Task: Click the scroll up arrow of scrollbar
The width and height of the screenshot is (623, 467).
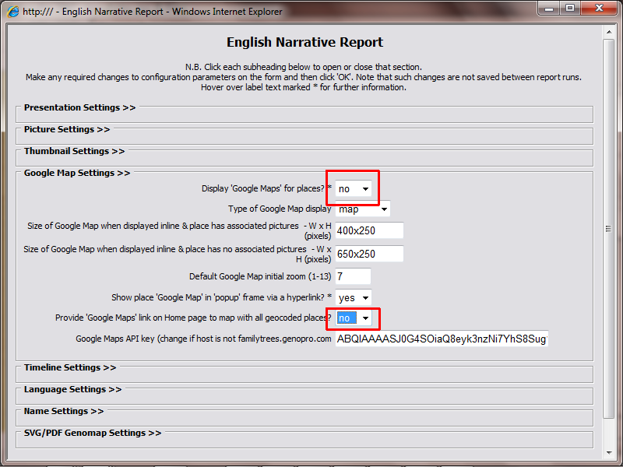Action: pos(610,31)
